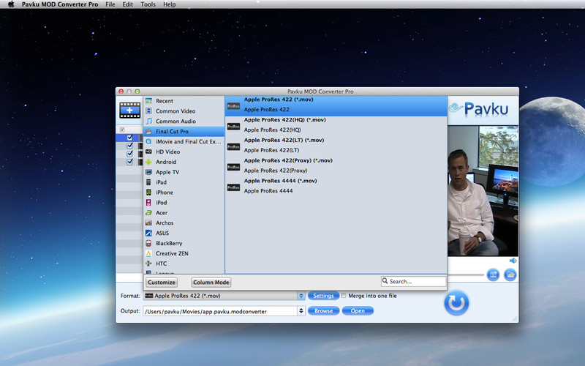
Task: Click the Final Cut Pro clapboard icon
Action: pos(148,132)
